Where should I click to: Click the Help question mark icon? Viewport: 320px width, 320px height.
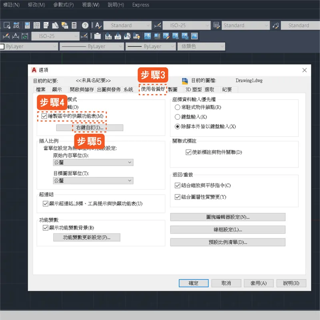pos(85,25)
